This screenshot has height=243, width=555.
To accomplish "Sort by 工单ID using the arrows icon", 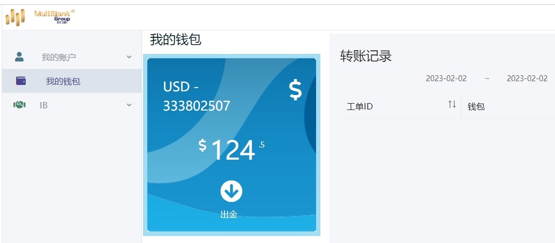I will [452, 104].
